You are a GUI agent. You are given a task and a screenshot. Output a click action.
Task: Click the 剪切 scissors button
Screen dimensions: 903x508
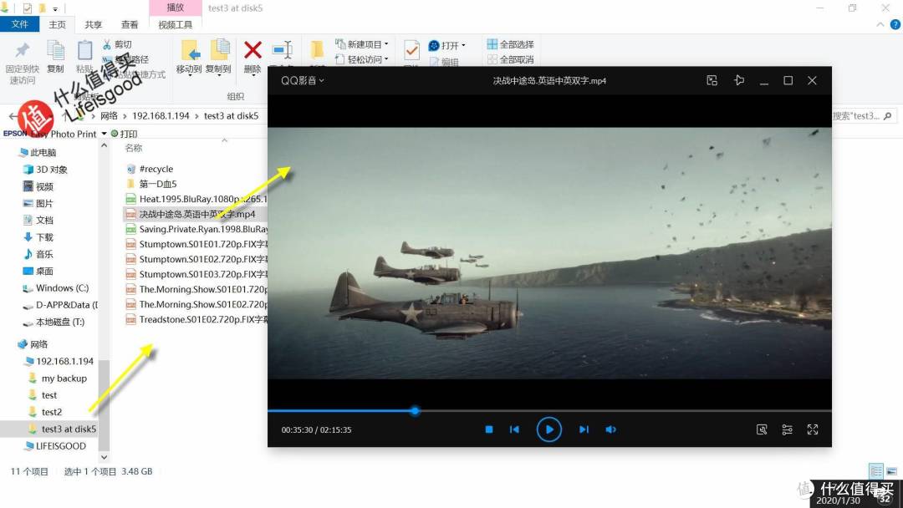pos(117,44)
